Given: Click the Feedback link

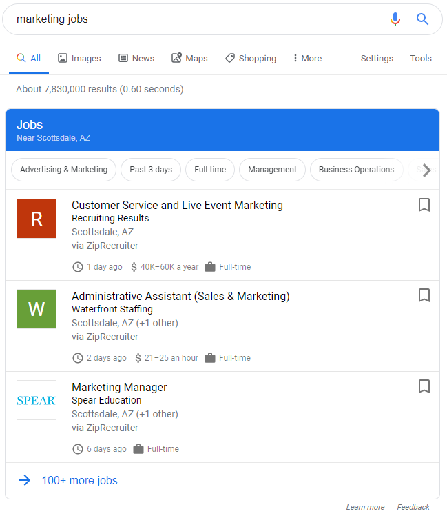Looking at the screenshot, I should (413, 507).
